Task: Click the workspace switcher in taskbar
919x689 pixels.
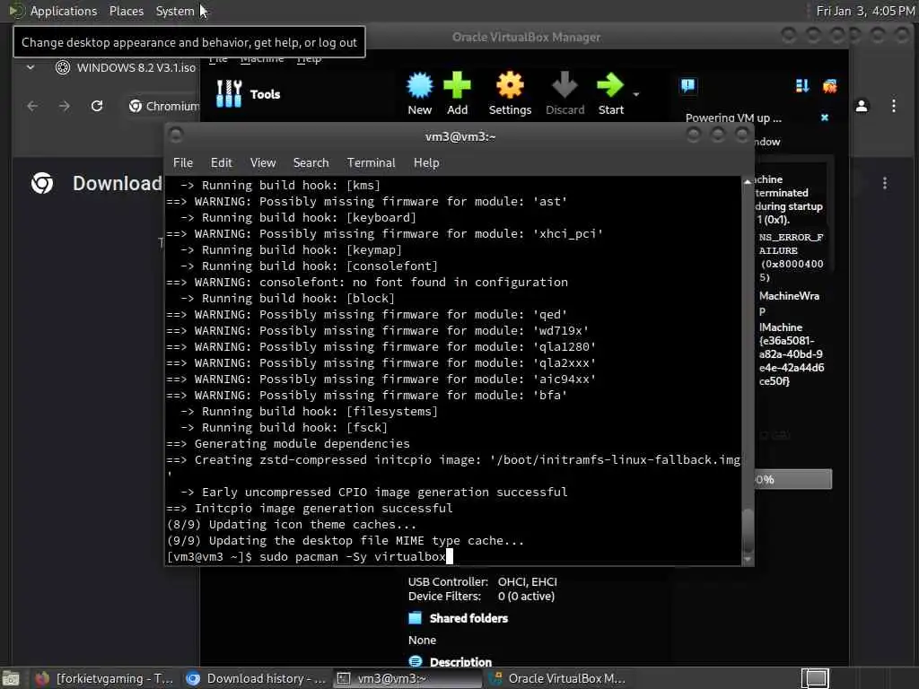Action: [x=815, y=678]
